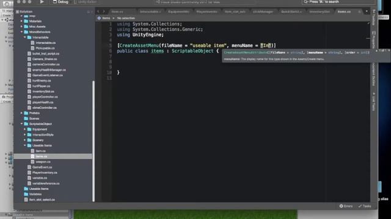Open Pickupable.cs in the solution tree
The image size is (391, 219).
coord(45,48)
